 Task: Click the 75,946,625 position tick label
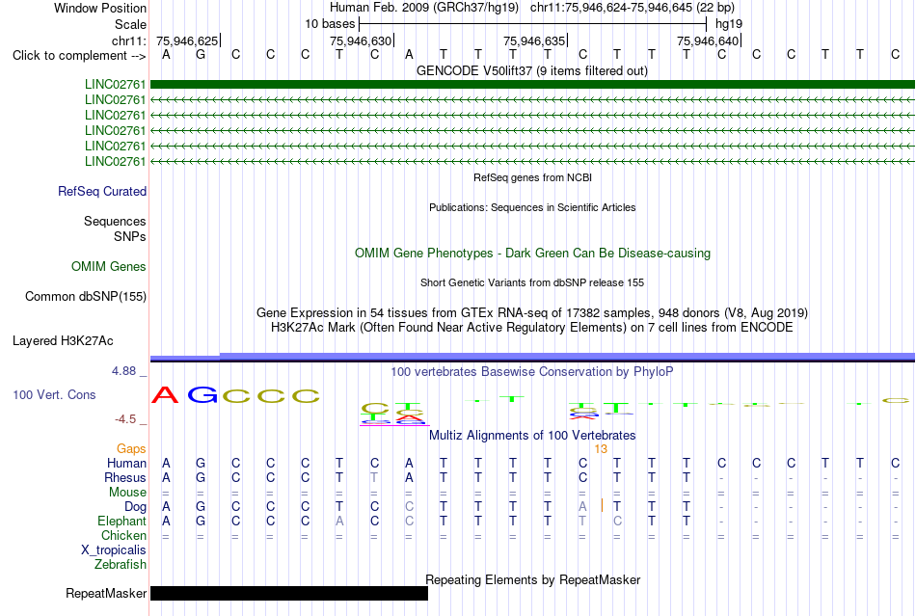pyautogui.click(x=187, y=40)
